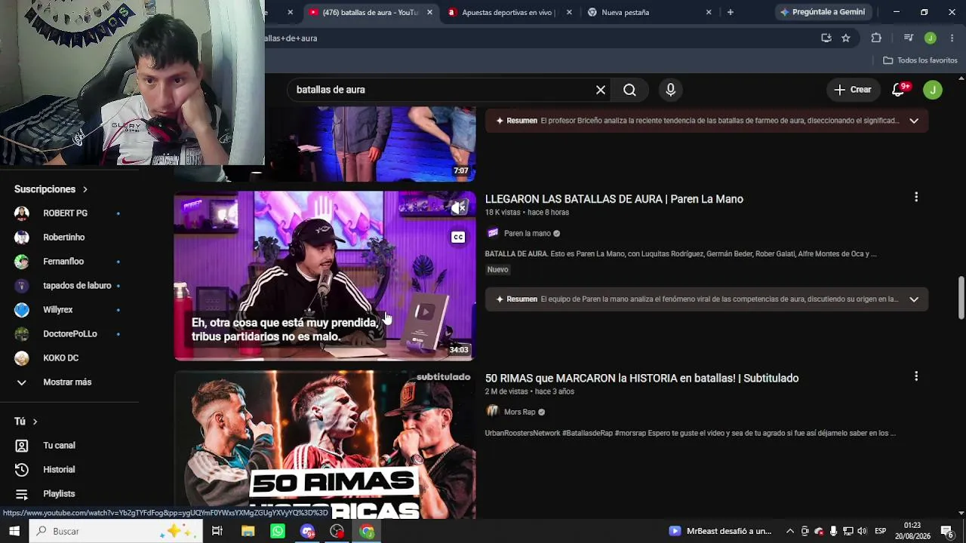
Task: Open Task View on the taskbar
Action: click(x=217, y=531)
